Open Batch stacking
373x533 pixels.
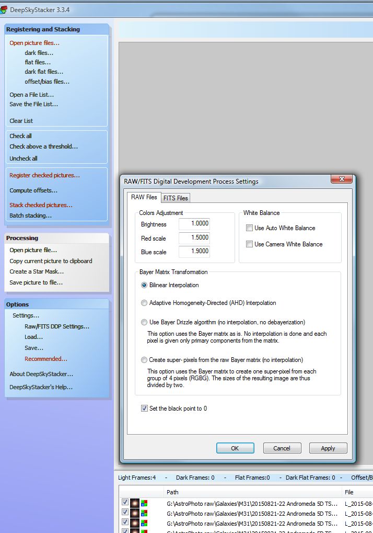(x=30, y=216)
